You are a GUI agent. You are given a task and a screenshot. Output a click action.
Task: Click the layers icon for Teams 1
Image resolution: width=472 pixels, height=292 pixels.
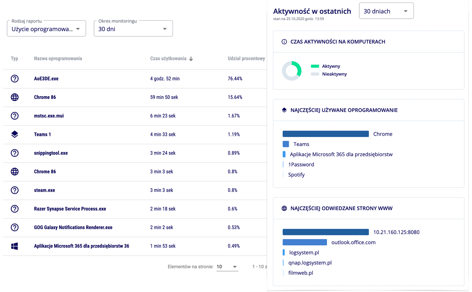[x=15, y=134]
